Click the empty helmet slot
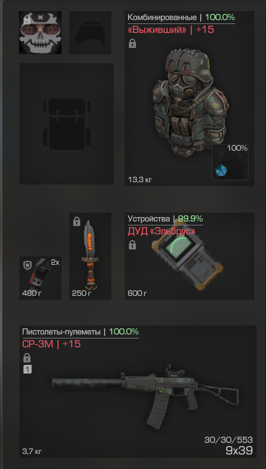 (90, 33)
